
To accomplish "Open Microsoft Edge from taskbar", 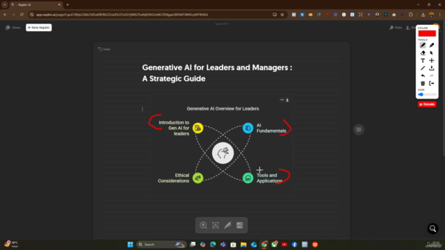I will click(x=213, y=244).
